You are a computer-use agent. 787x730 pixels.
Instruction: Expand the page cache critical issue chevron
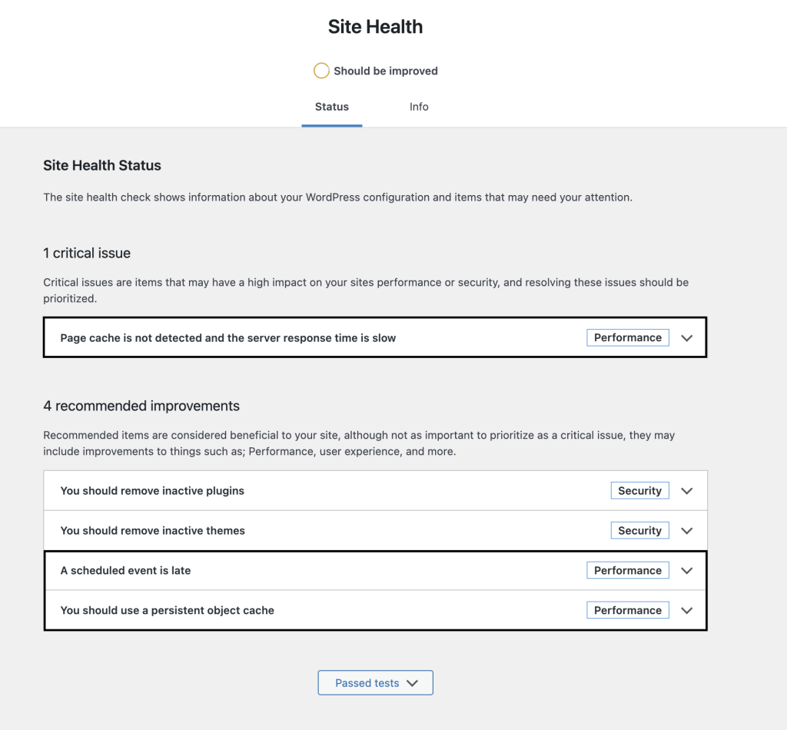point(687,338)
